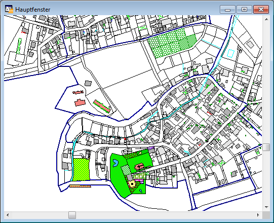Close the Hauptfenster window

pyautogui.click(x=261, y=10)
